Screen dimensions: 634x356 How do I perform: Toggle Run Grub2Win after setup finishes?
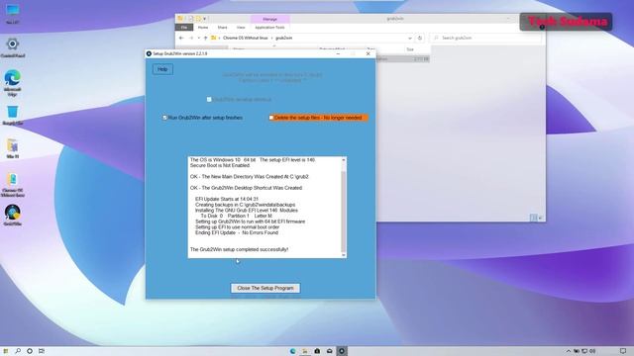pyautogui.click(x=164, y=118)
